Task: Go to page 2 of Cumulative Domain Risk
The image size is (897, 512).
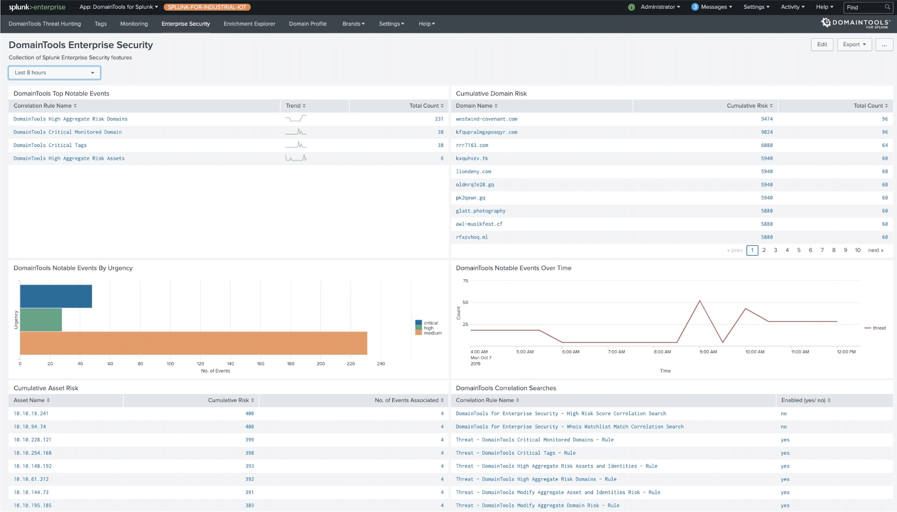Action: click(764, 250)
